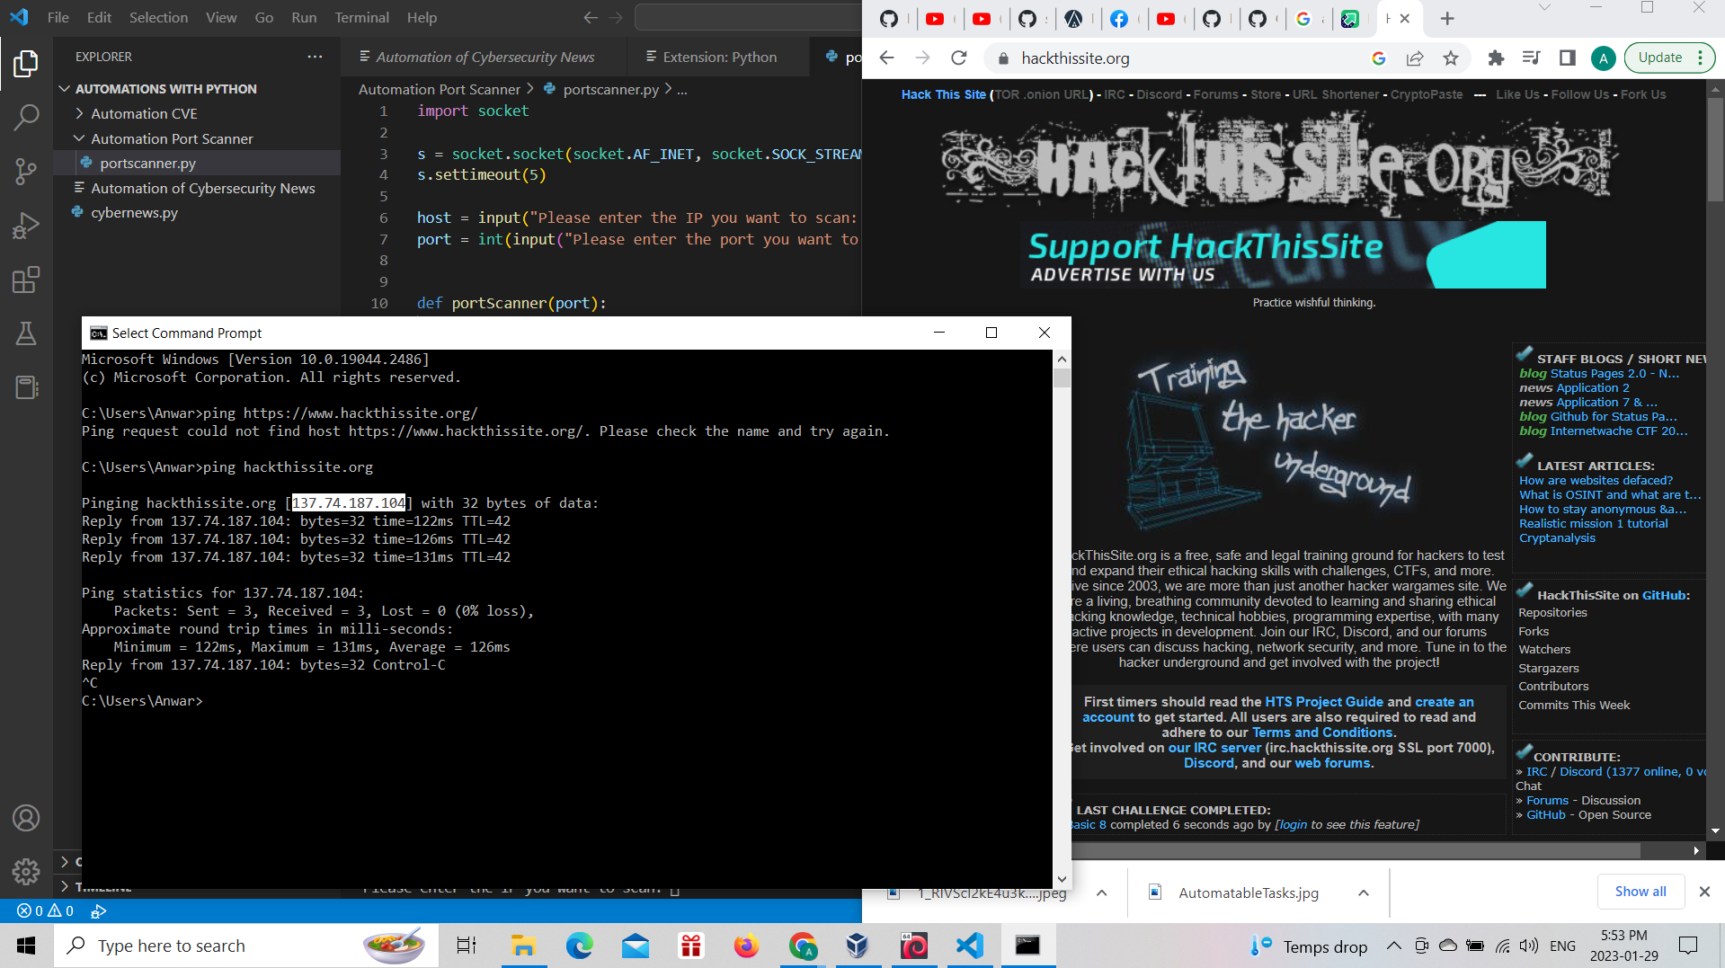
Task: Open the Terminal menu
Action: [x=361, y=17]
